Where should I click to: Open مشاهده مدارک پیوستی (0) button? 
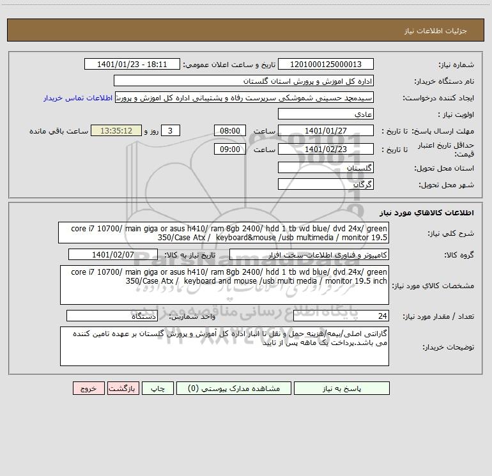[234, 388]
